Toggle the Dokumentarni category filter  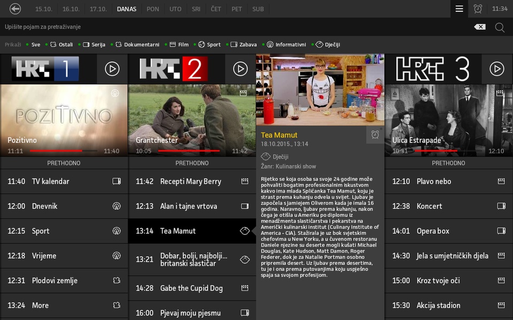pyautogui.click(x=135, y=44)
